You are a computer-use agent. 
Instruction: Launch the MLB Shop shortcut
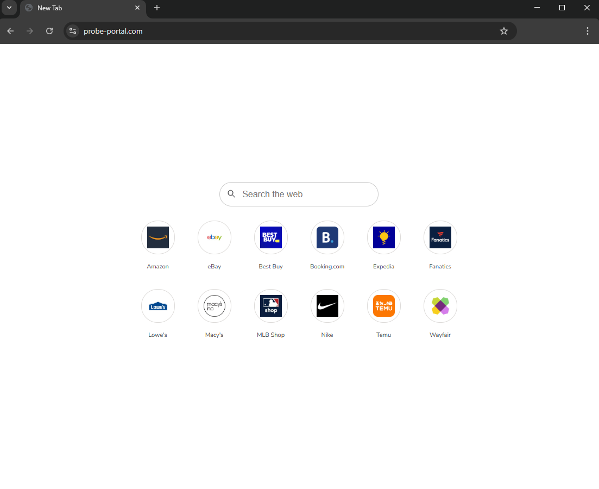[x=271, y=306]
